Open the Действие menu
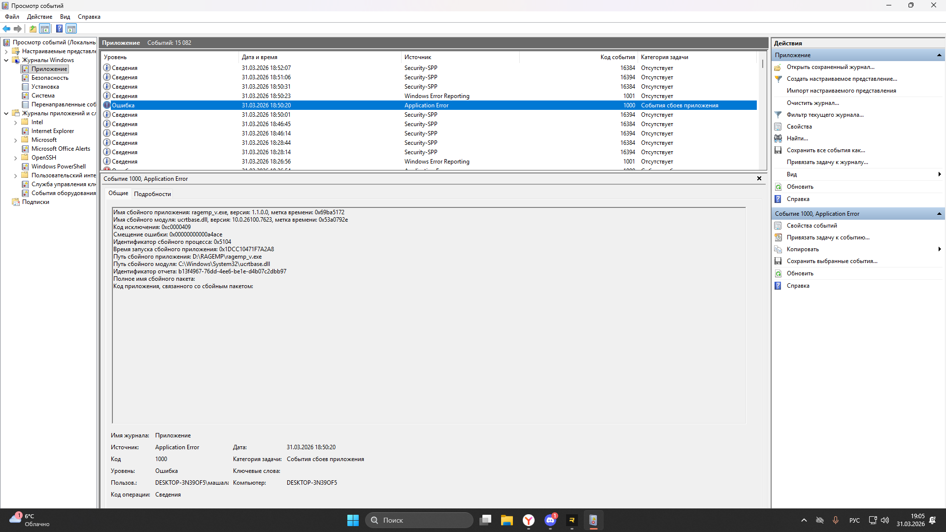The width and height of the screenshot is (946, 532). [x=39, y=17]
